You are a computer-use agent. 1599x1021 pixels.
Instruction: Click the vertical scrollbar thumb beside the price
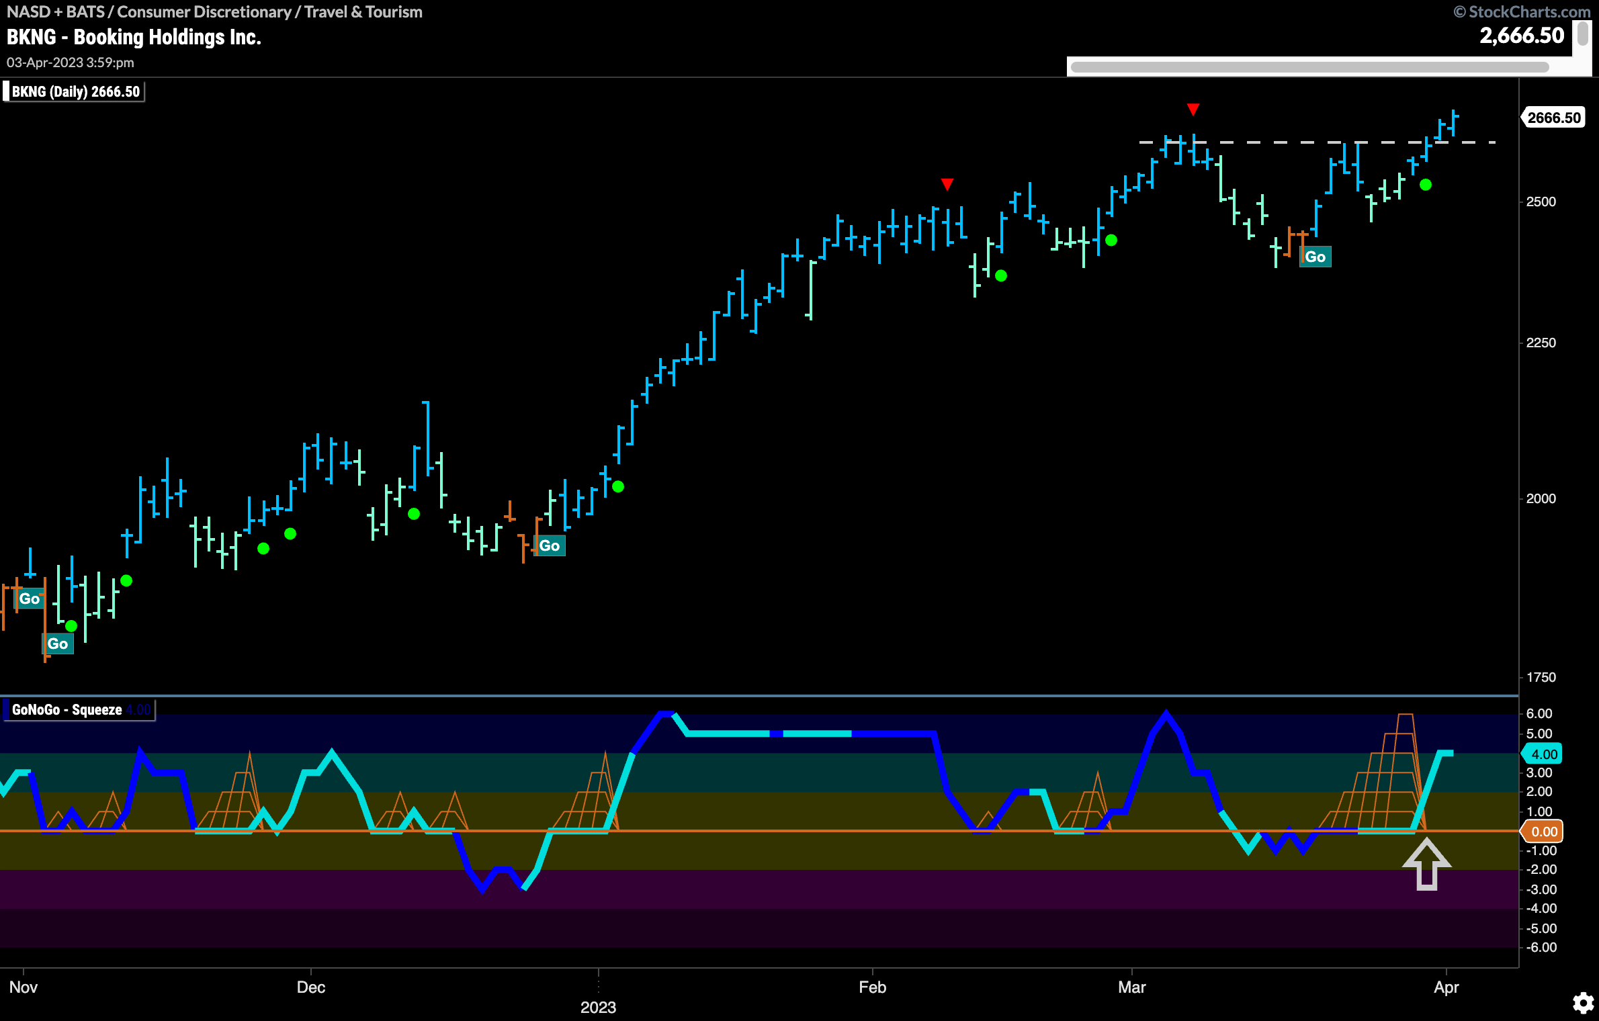[x=1583, y=34]
